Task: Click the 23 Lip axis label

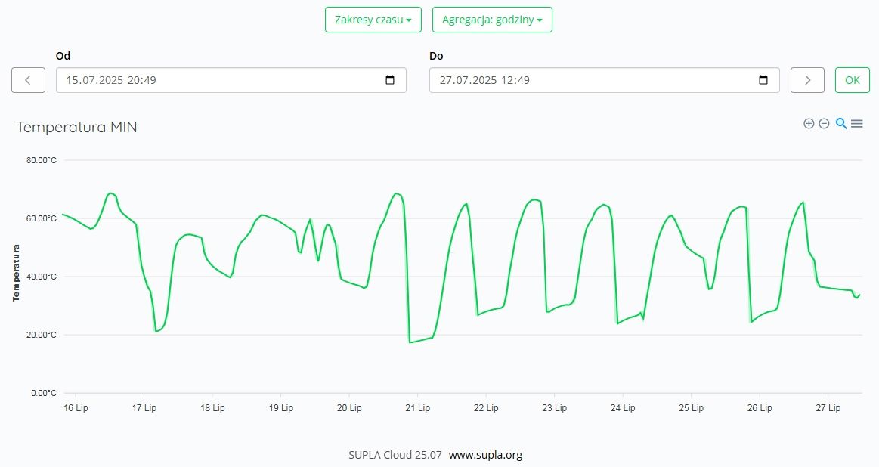Action: point(555,407)
